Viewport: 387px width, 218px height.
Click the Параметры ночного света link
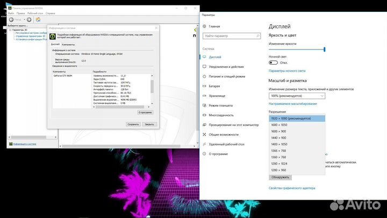click(287, 71)
